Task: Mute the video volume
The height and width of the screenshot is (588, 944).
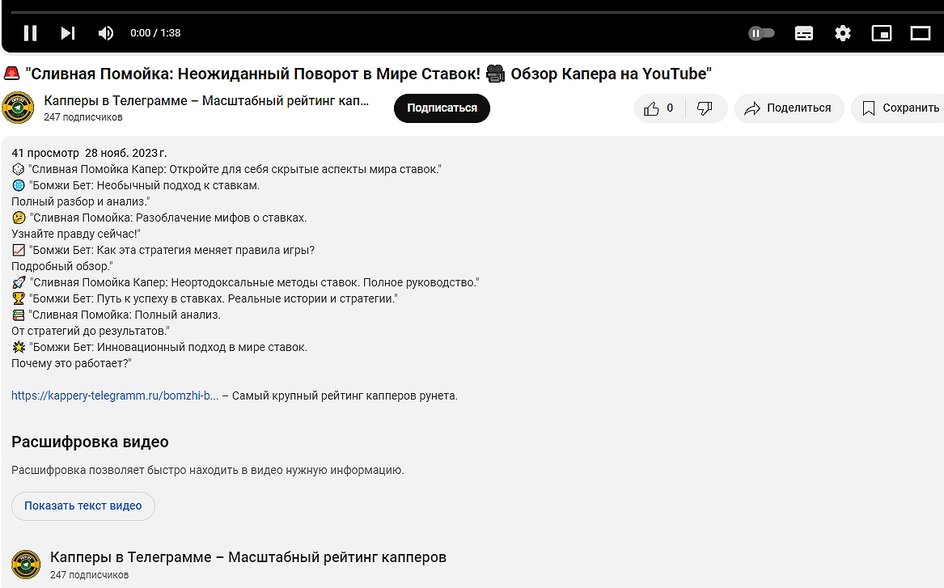Action: pos(106,33)
